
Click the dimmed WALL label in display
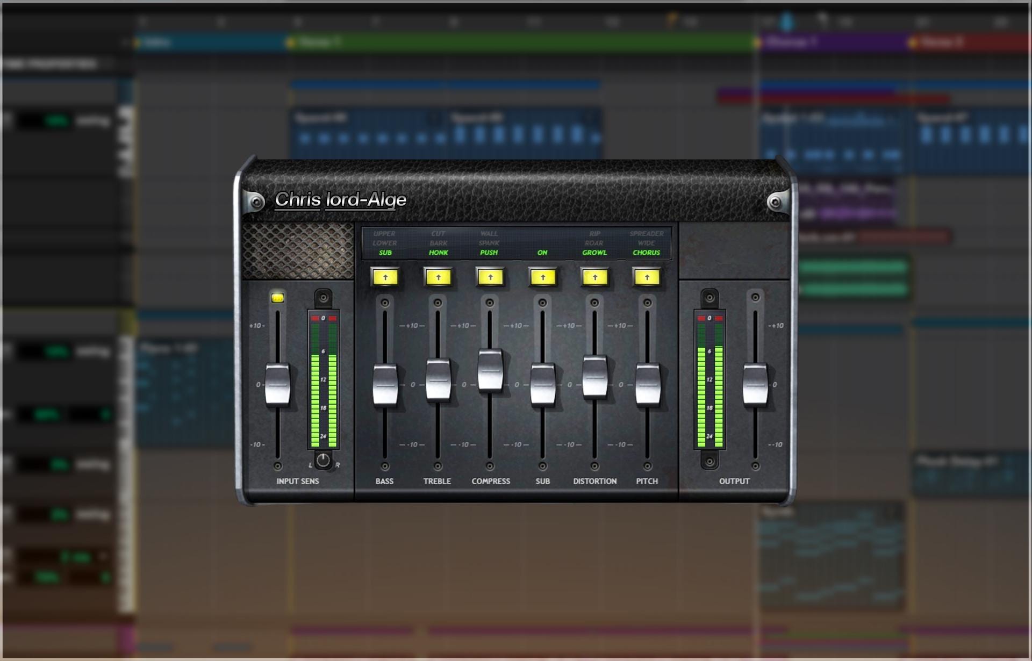[489, 234]
